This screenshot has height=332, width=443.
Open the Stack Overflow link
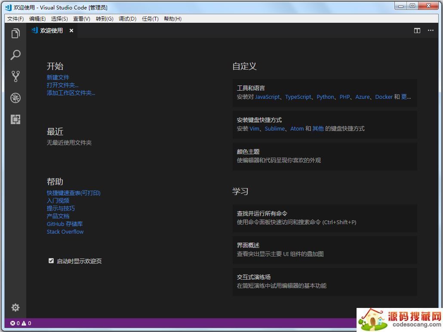pyautogui.click(x=65, y=231)
